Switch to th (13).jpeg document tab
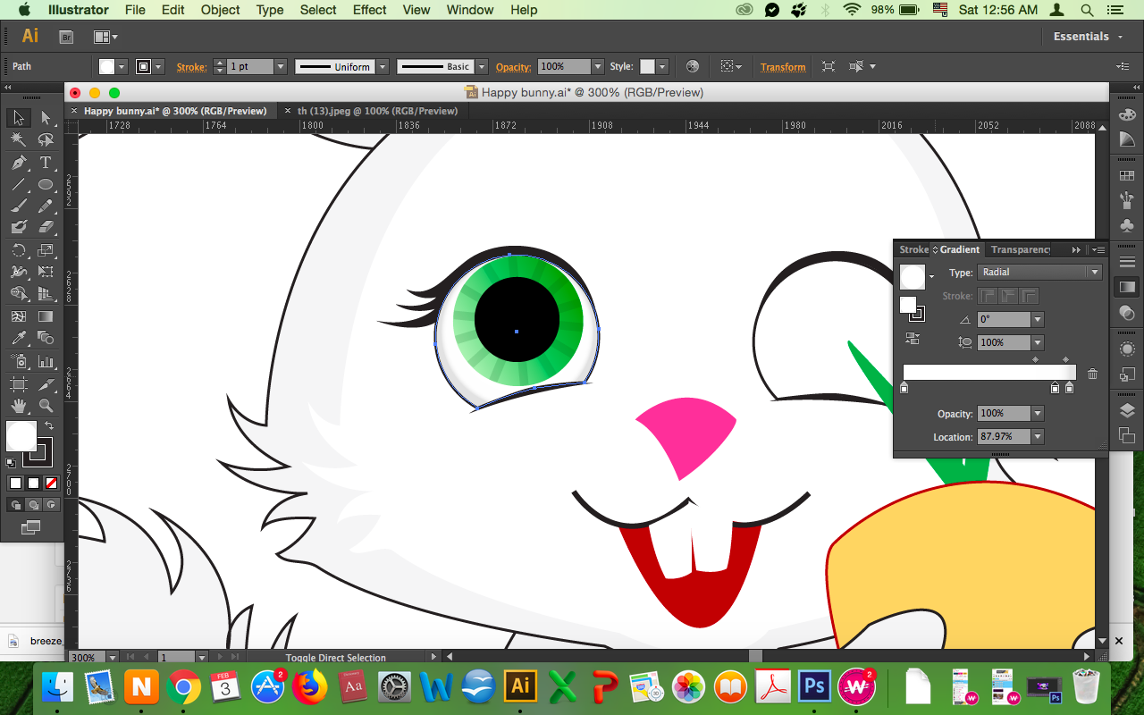1144x715 pixels. pos(377,111)
